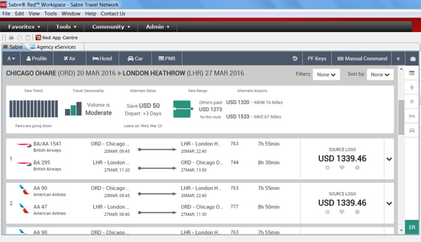Open the Hotel search button
The width and height of the screenshot is (421, 242).
coord(102,59)
